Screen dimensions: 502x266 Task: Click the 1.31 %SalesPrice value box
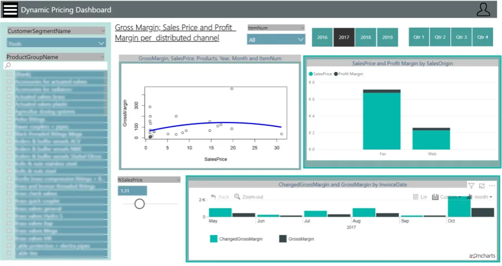pyautogui.click(x=132, y=191)
